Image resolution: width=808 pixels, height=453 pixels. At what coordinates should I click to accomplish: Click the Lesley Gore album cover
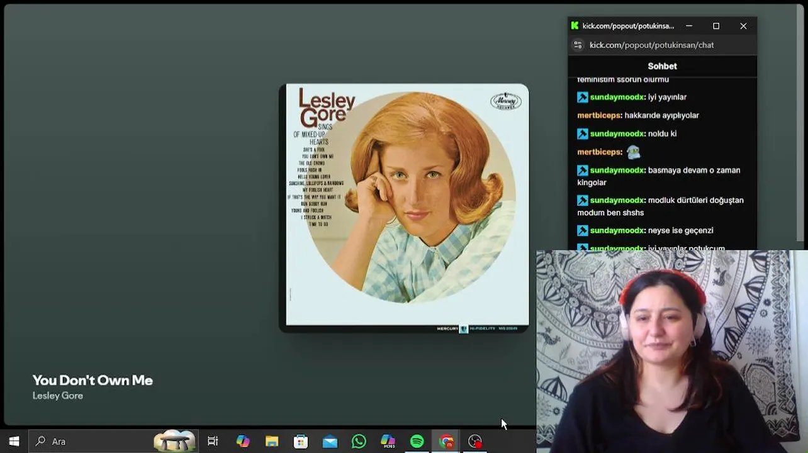pos(404,208)
